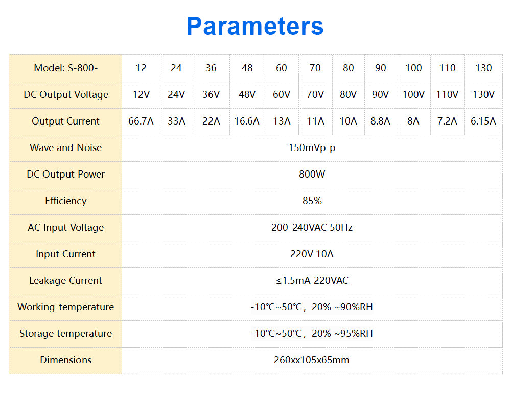Click the 6.15A output current cell

point(483,121)
